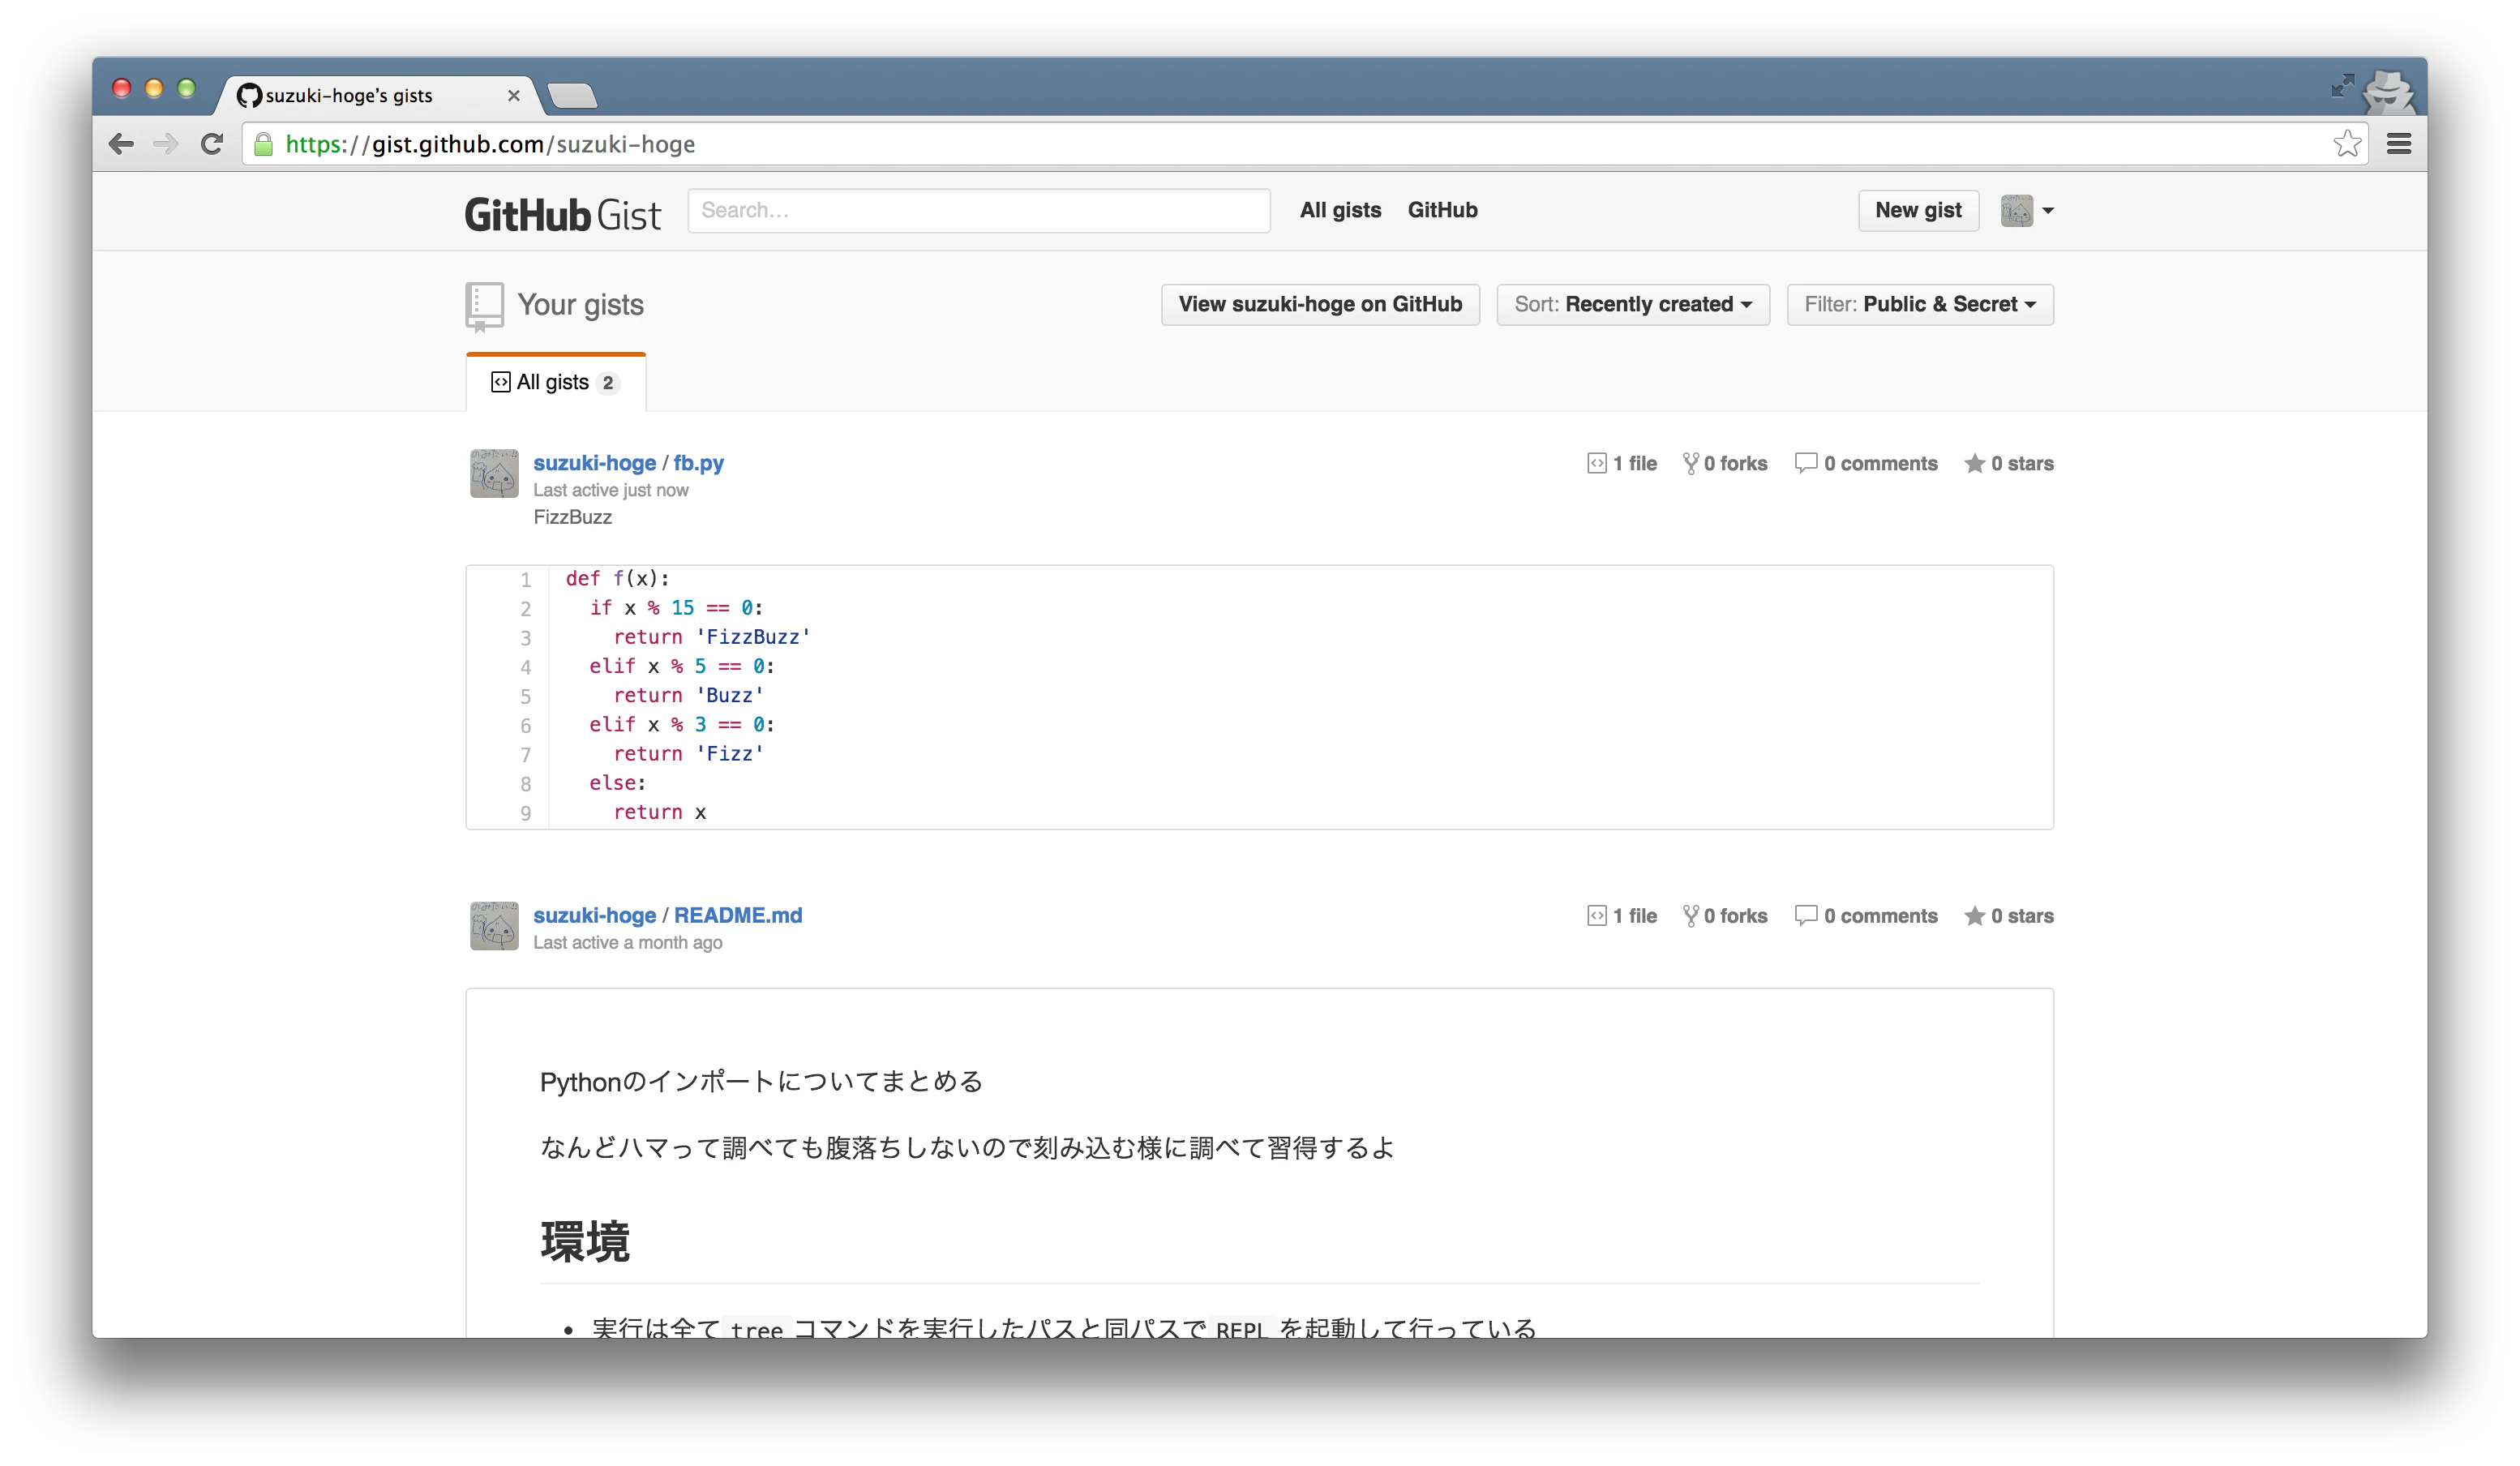Click the GitHub Octocat logo

point(248,95)
